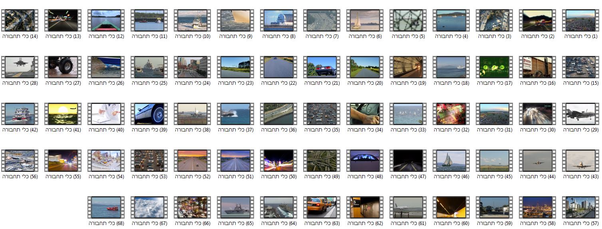This screenshot has height=229, width=602.
Task: Select video thumbnail כלי תחבורה (17)
Action: point(494,67)
